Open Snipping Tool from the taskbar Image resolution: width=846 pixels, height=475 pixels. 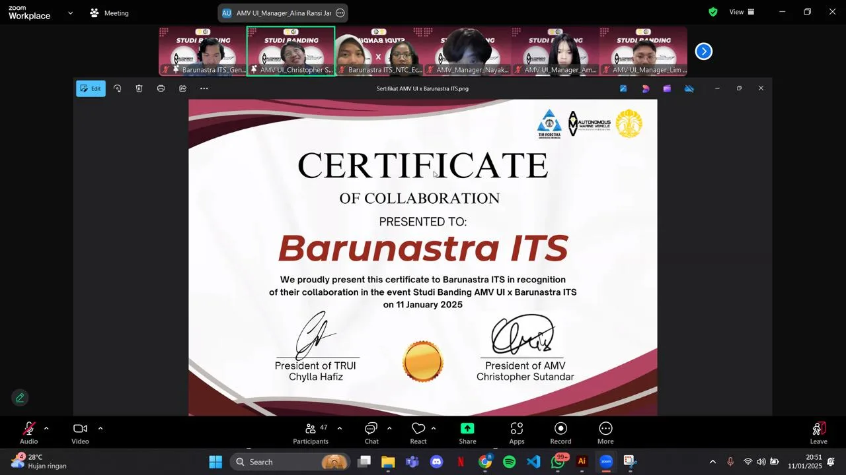click(x=630, y=462)
